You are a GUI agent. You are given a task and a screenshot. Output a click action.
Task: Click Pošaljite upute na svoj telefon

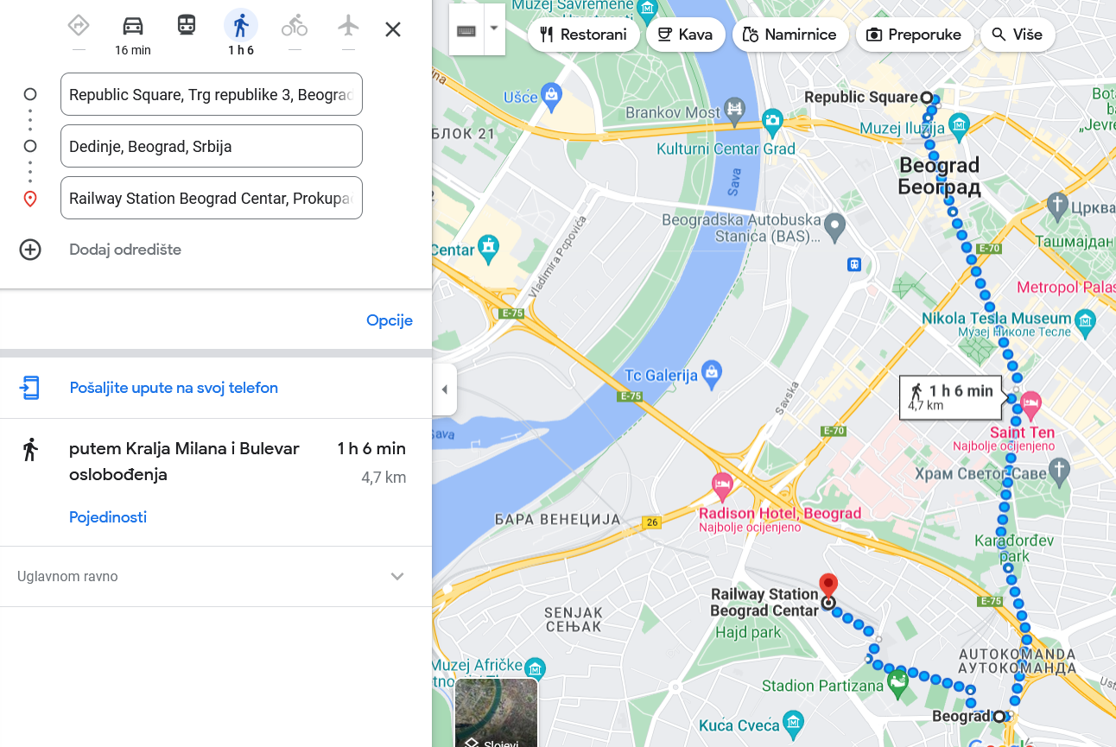pyautogui.click(x=174, y=388)
